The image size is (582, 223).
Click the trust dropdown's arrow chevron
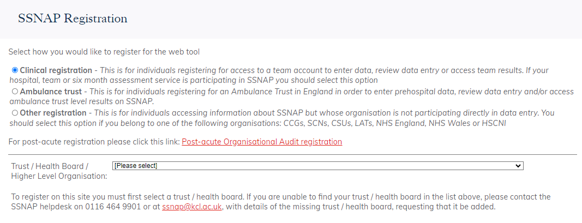click(518, 166)
